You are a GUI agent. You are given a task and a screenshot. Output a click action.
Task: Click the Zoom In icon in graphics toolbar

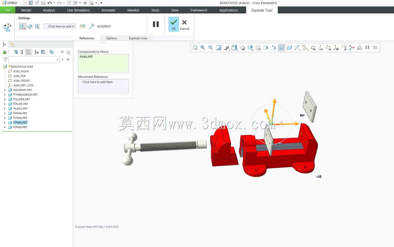coord(203,48)
